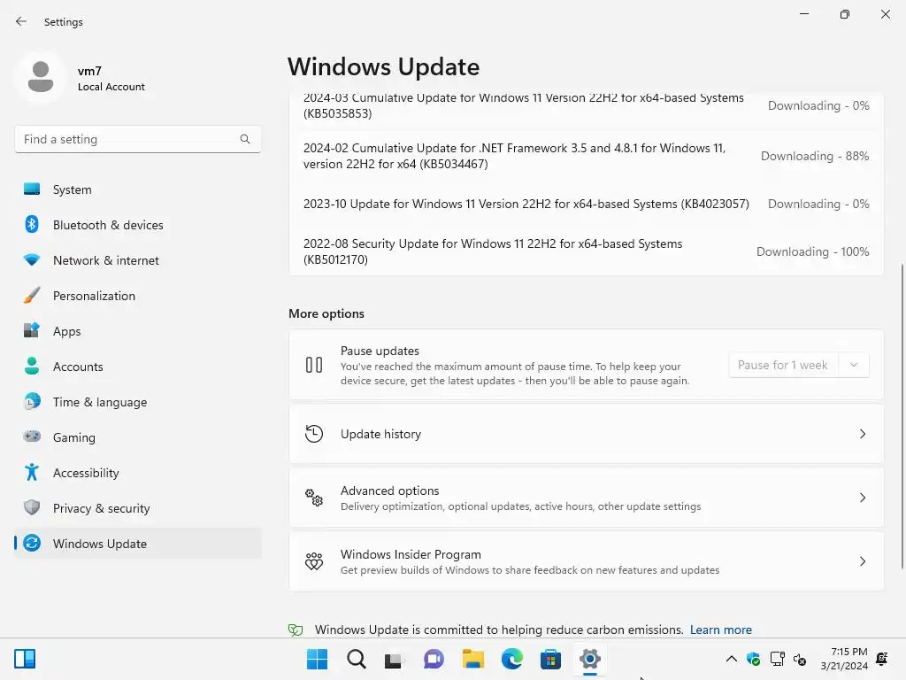Open the Chat app on taskbar
Viewport: 906px width, 680px height.
(434, 659)
